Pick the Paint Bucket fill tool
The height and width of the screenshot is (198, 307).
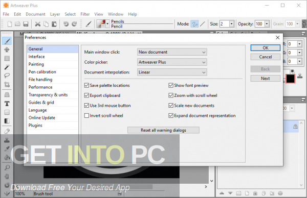(7, 157)
